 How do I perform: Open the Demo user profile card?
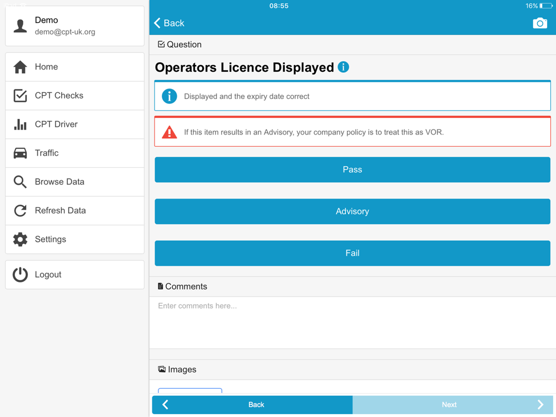point(75,26)
